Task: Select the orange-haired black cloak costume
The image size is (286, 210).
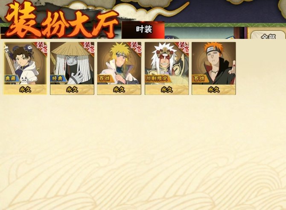Action: (x=213, y=68)
